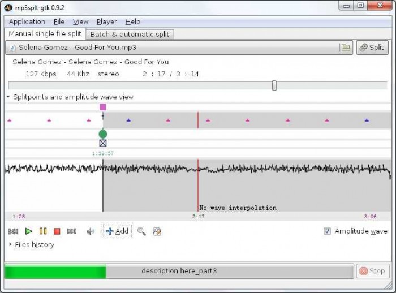Skip to next track button
Viewport: 396px width, 293px height.
point(72,231)
